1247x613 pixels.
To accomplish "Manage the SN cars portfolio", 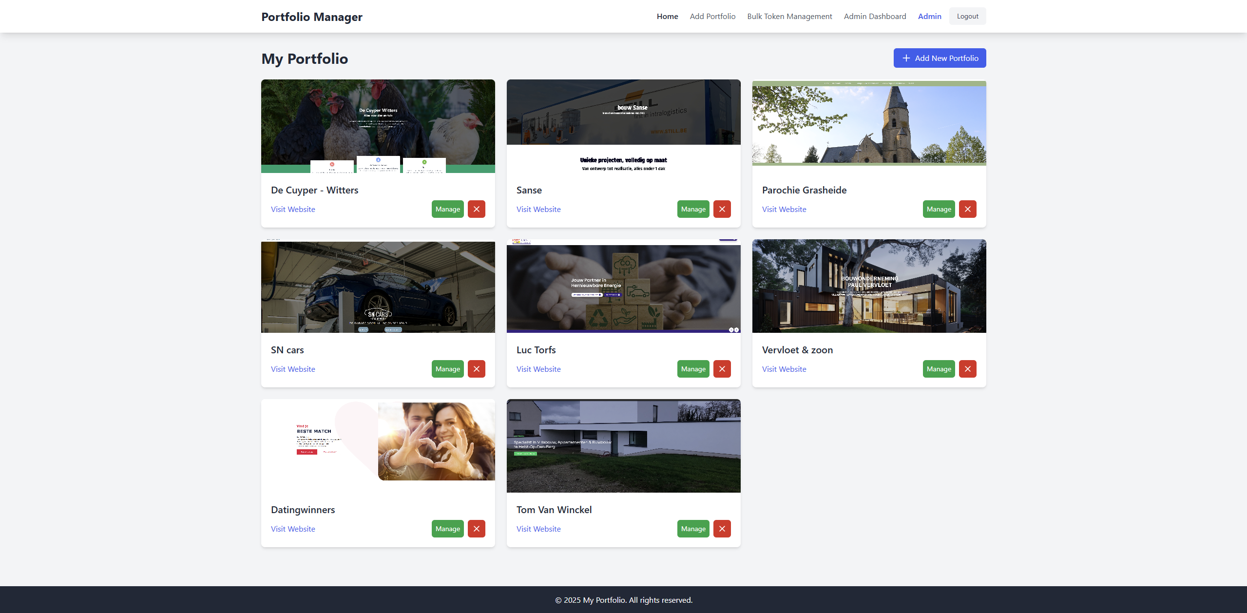I will click(447, 369).
